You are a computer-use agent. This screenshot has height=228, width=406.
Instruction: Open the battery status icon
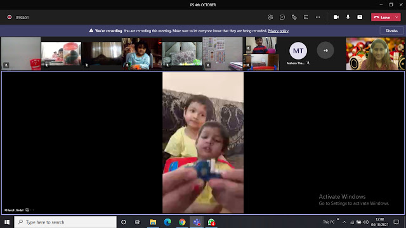pos(358,222)
